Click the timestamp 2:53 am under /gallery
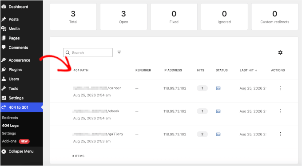Viewport: 302px width, 166px height. 92,141
